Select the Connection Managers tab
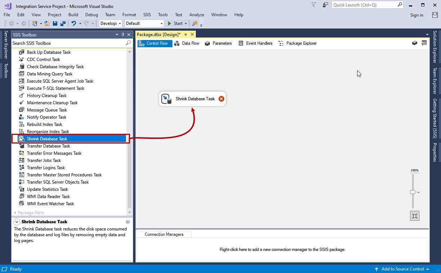 tap(164, 234)
